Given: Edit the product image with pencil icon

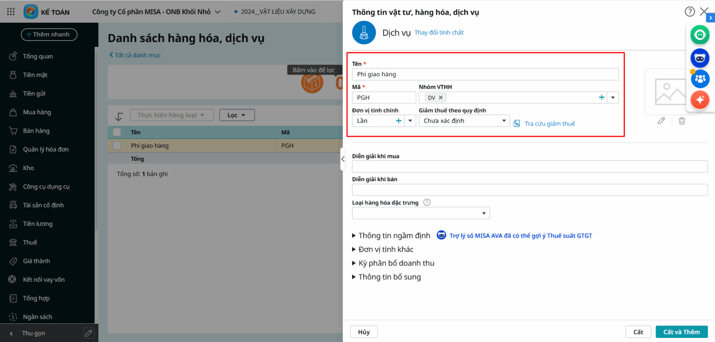Looking at the screenshot, I should [661, 121].
